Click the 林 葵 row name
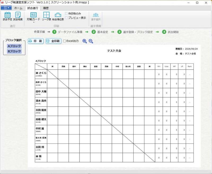The width and height of the screenshot is (212, 174). coord(38,156)
